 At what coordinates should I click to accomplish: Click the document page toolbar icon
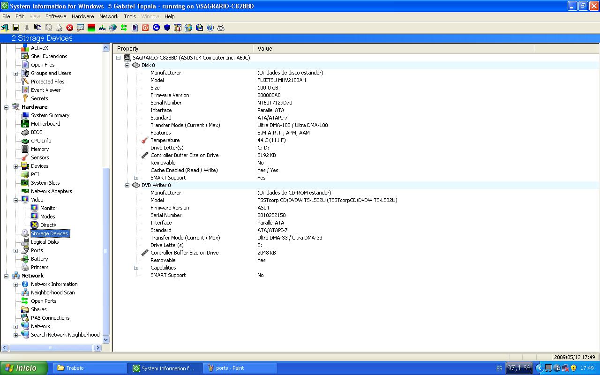135,28
